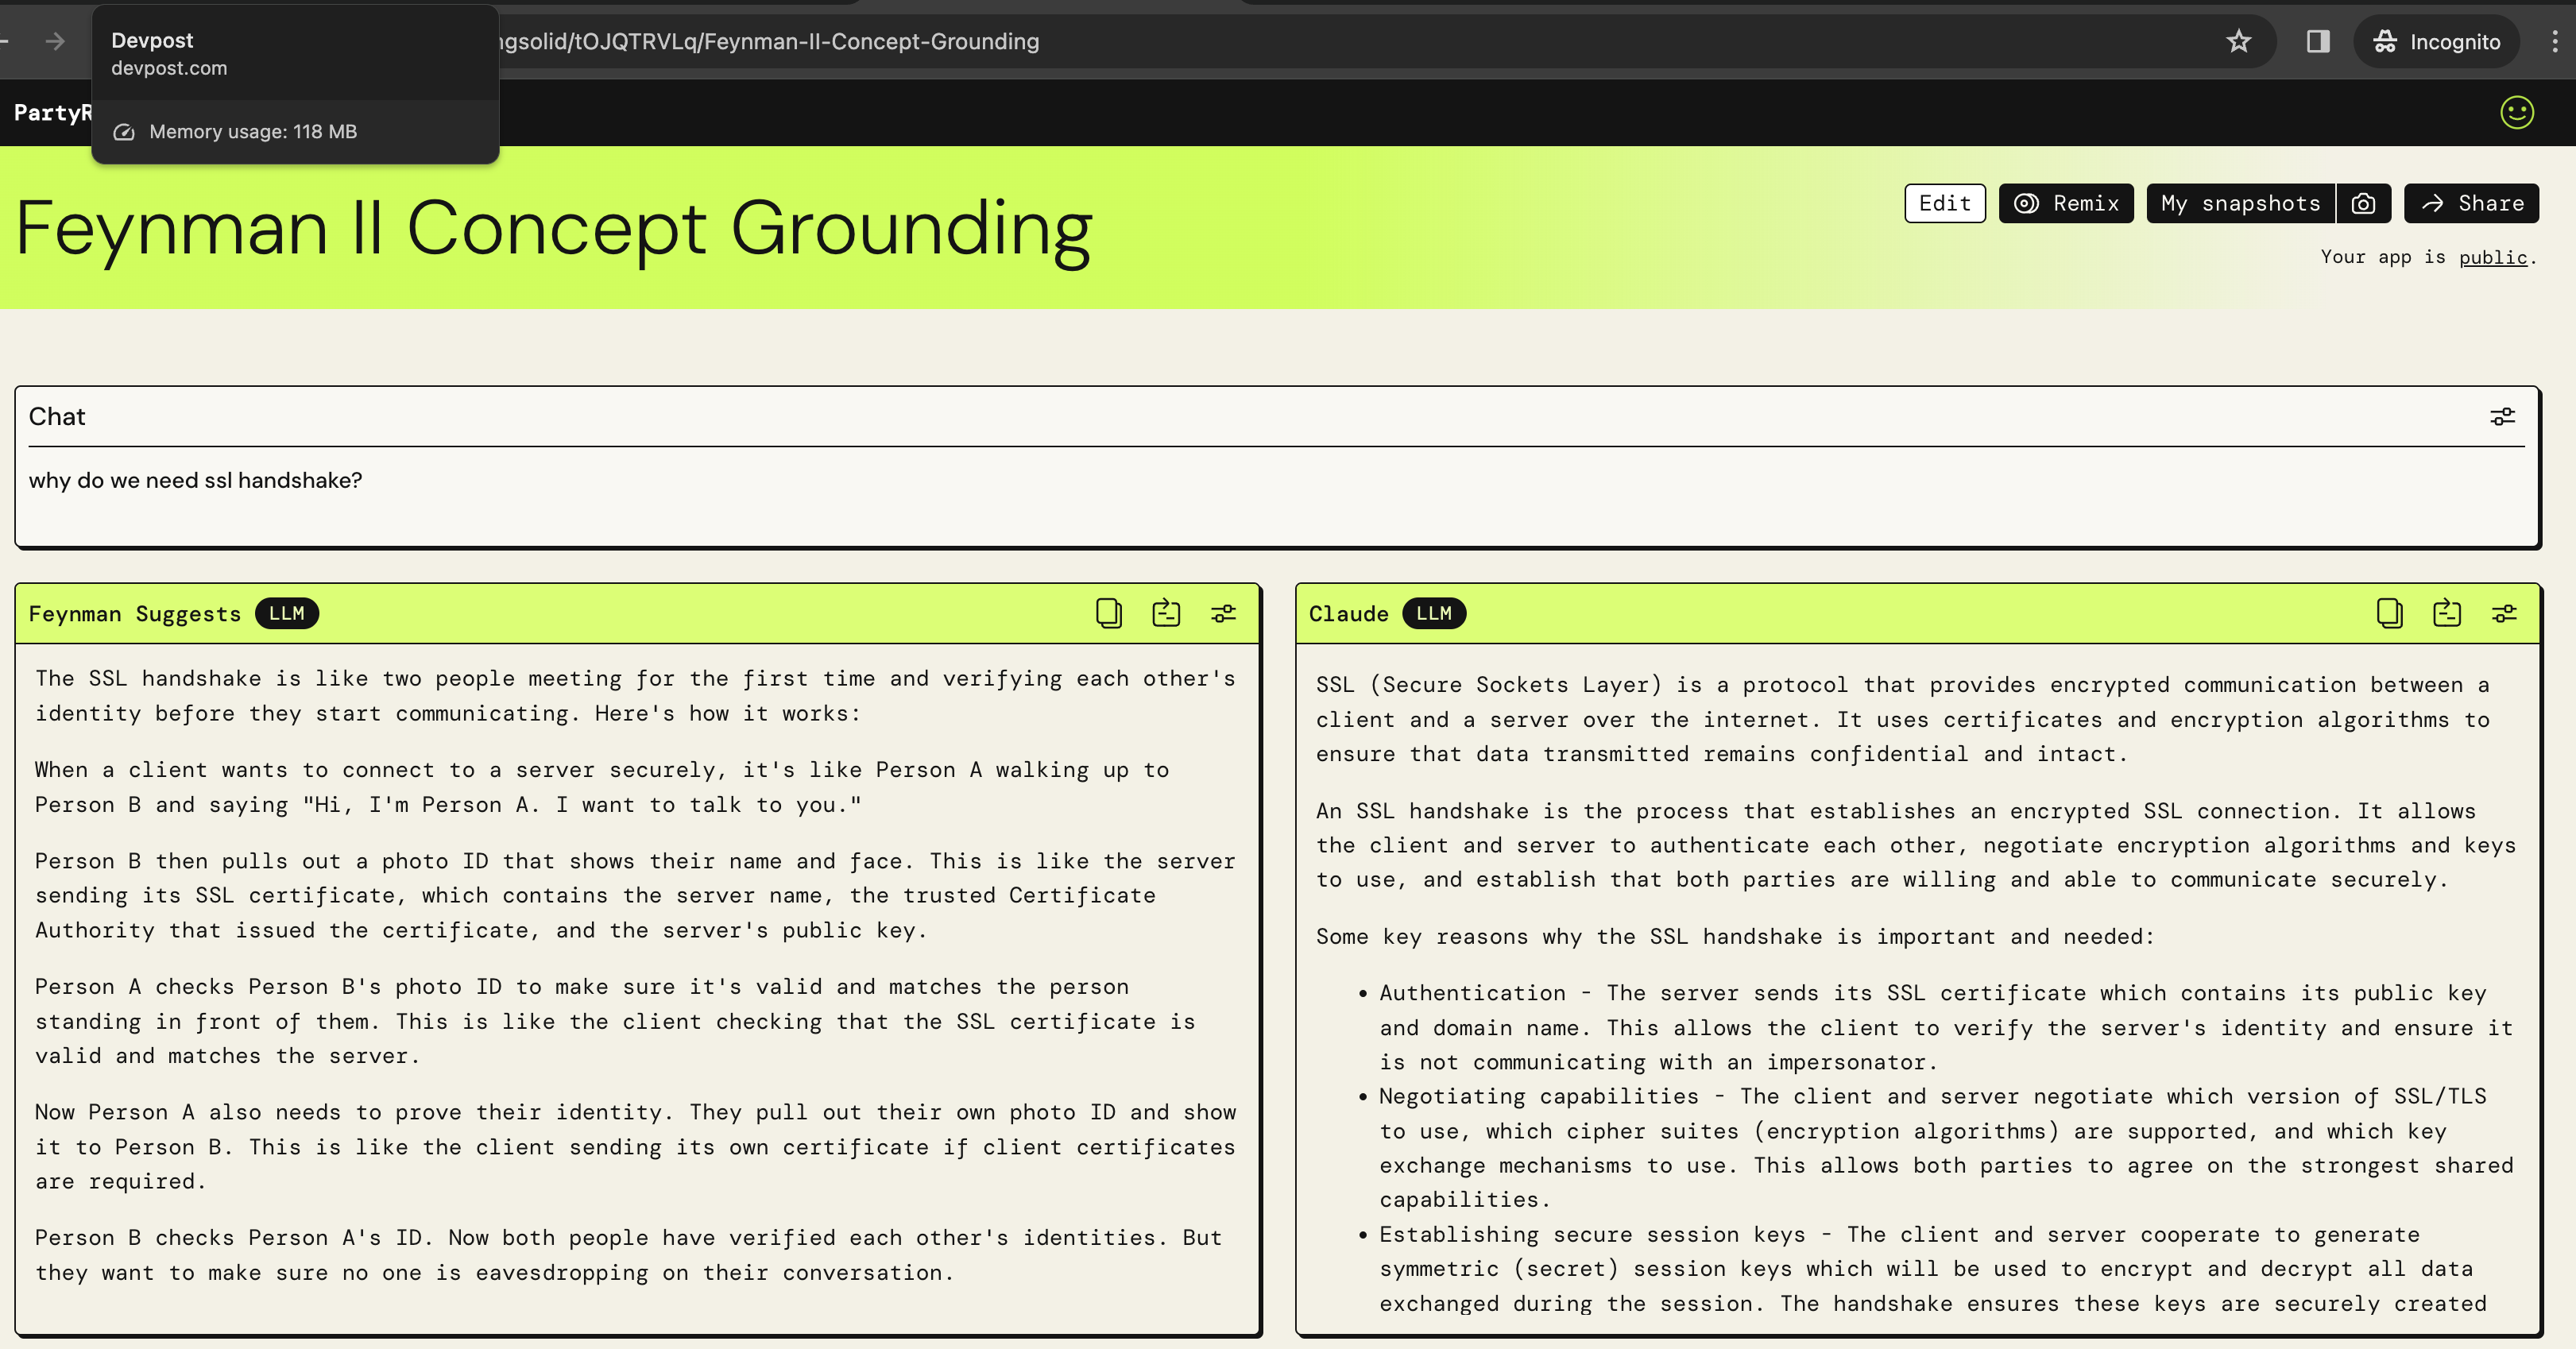The height and width of the screenshot is (1349, 2576).
Task: Copy Feynman Suggests output text
Action: click(1108, 613)
